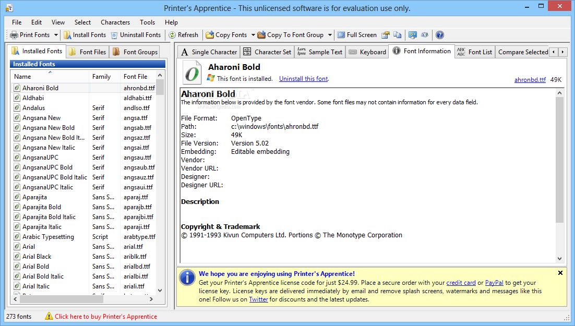Click the font icon beside Andalus
This screenshot has width=575, height=326.
pyautogui.click(x=17, y=108)
